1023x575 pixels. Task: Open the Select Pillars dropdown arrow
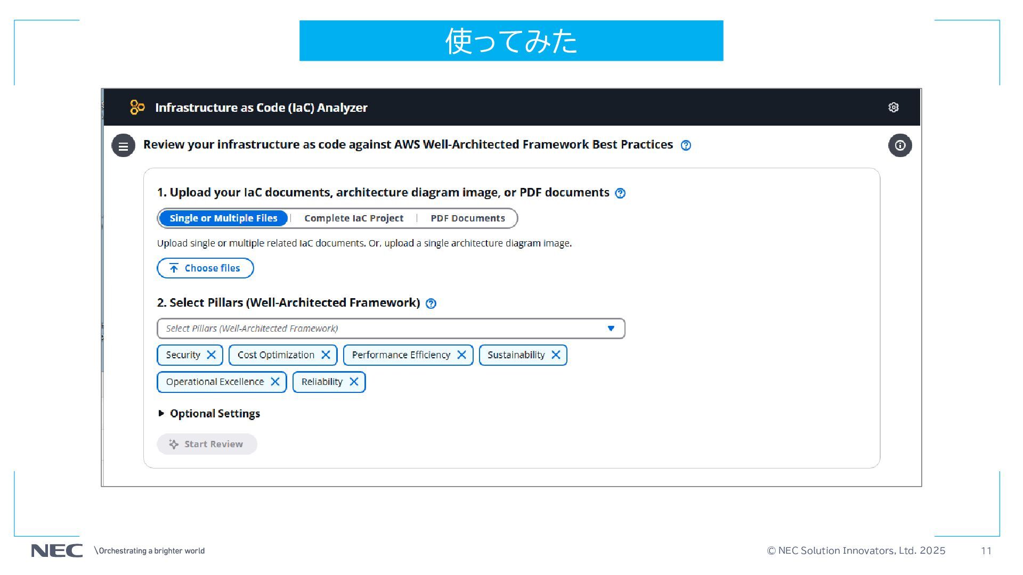pos(611,328)
